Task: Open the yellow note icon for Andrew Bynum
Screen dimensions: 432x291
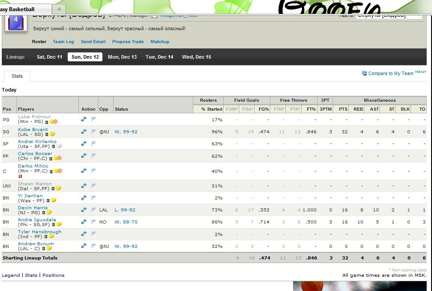Action: (x=49, y=248)
